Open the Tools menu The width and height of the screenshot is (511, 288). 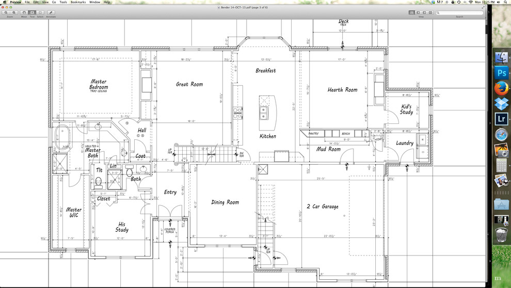pos(63,2)
